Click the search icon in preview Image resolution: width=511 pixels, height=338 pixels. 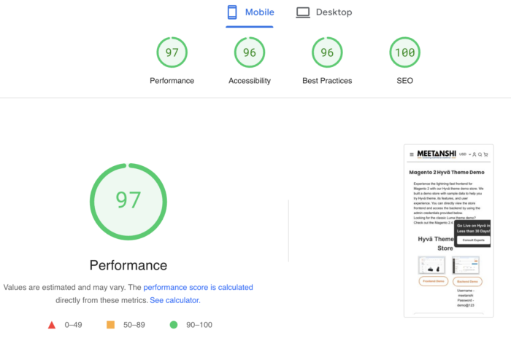480,154
